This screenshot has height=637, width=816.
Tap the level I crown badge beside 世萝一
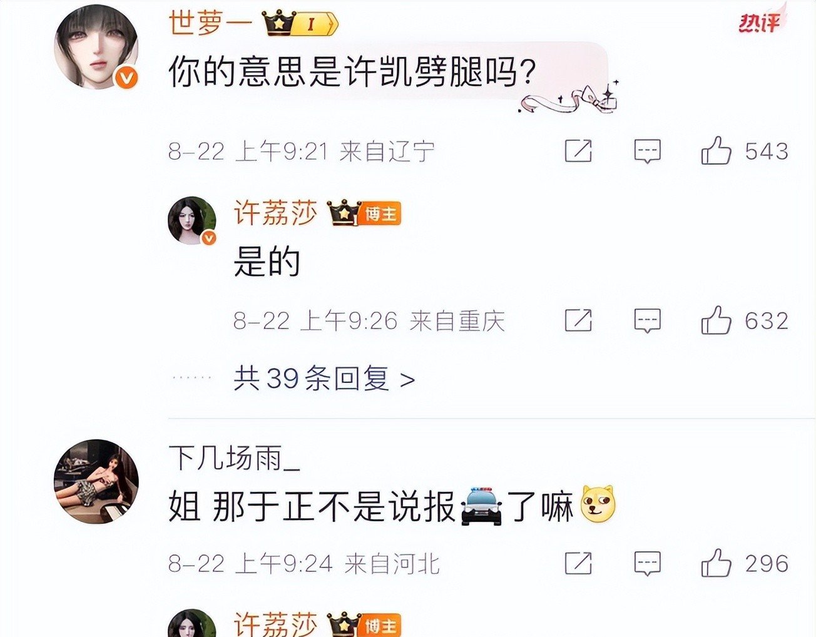[300, 24]
